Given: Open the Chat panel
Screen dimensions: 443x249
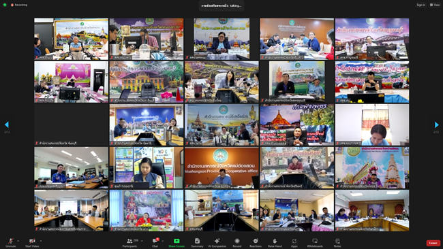Looking at the screenshot, I should pyautogui.click(x=155, y=242).
